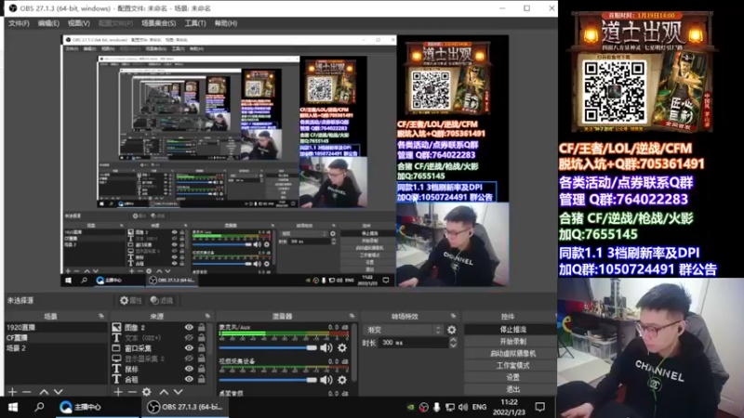
Task: Move the source down in the sources toolbar
Action: tap(178, 392)
